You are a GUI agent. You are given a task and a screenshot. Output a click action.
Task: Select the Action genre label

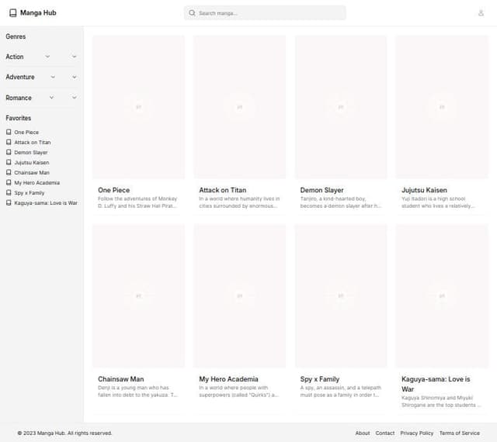(x=15, y=57)
